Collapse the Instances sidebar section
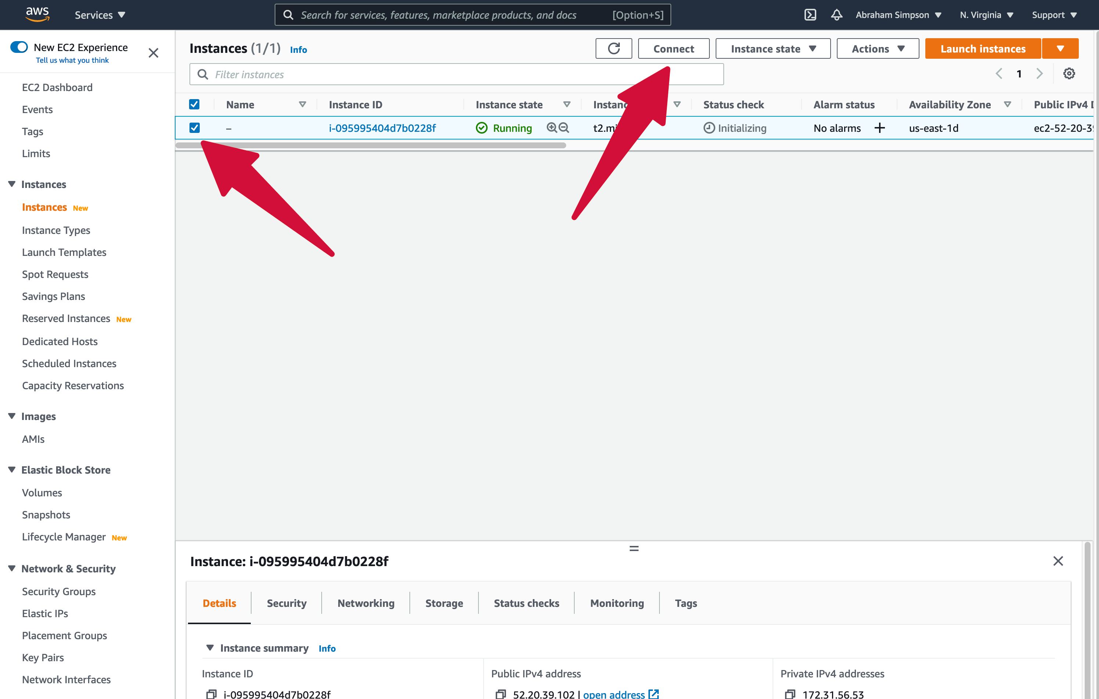The height and width of the screenshot is (699, 1099). pyautogui.click(x=12, y=184)
